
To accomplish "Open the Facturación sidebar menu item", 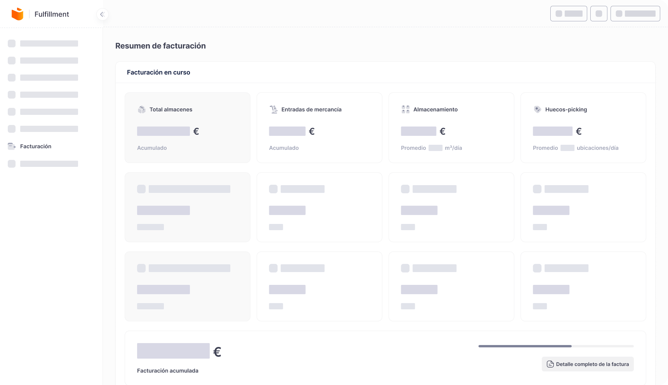I will [x=36, y=146].
